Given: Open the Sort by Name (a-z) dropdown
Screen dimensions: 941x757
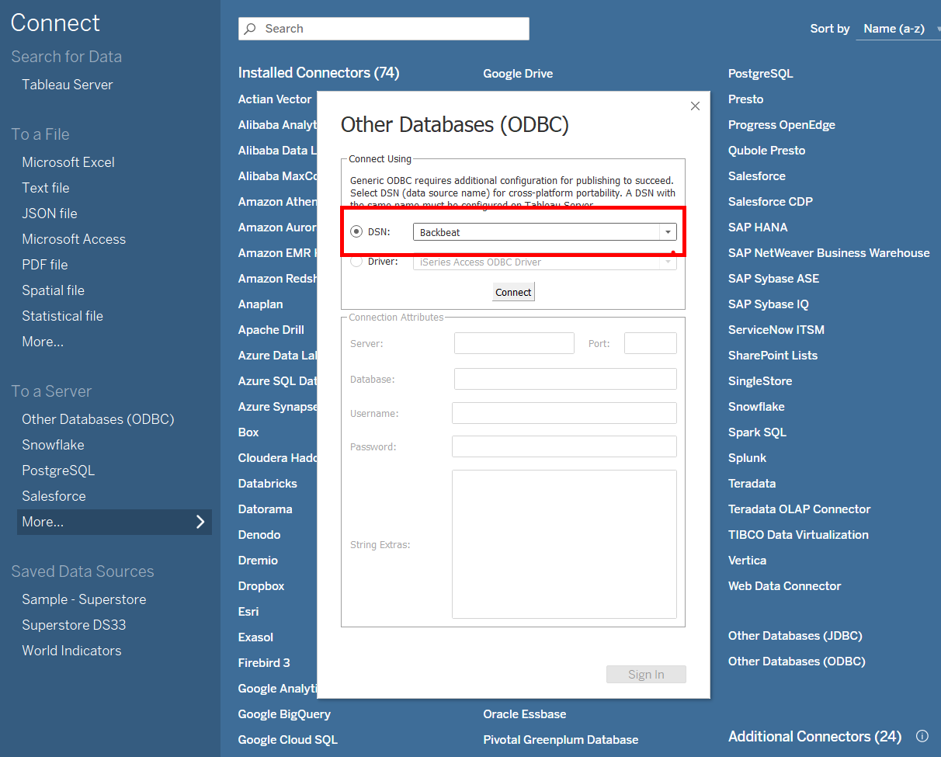Looking at the screenshot, I should [897, 29].
